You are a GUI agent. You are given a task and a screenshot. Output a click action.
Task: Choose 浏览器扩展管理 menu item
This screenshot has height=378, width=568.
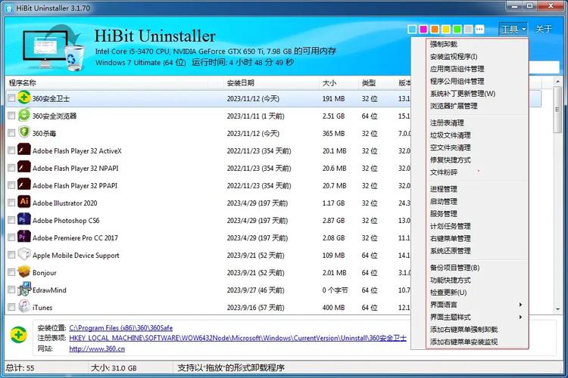(477, 106)
